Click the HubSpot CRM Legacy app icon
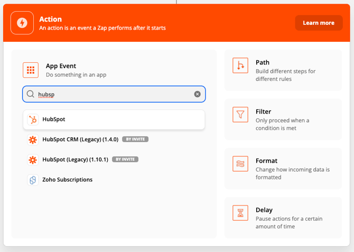 pyautogui.click(x=33, y=139)
